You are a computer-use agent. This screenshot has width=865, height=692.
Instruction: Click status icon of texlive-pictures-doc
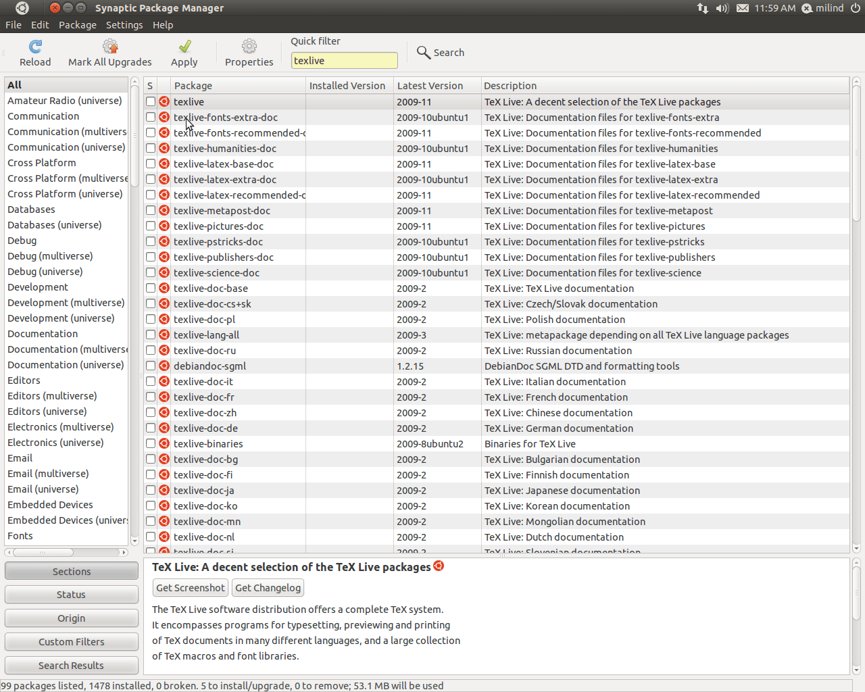pyautogui.click(x=164, y=226)
